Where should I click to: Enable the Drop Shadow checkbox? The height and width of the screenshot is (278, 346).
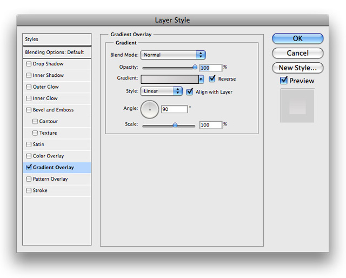coord(29,64)
